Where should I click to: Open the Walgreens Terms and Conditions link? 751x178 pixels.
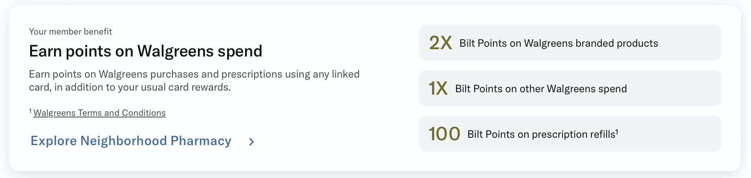(x=100, y=113)
